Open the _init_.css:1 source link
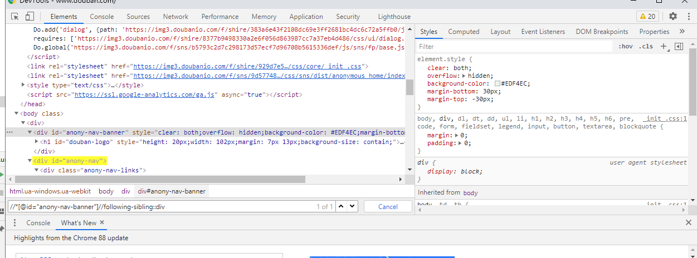The height and width of the screenshot is (258, 697). point(666,118)
